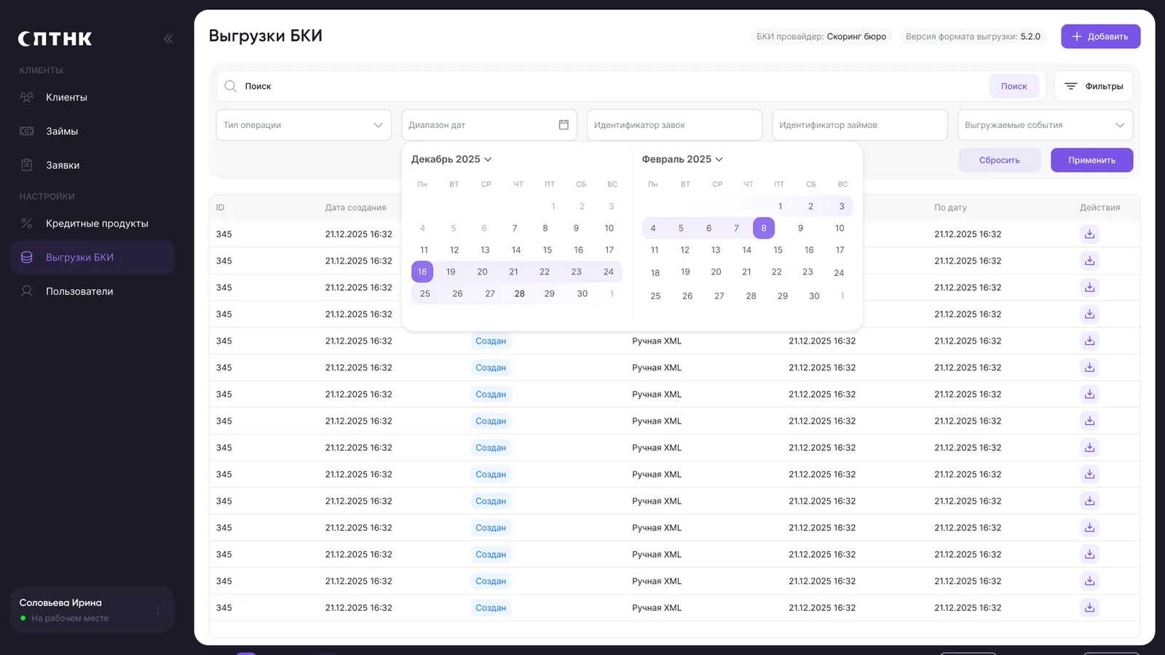Open the Тип операции dropdown
The image size is (1165, 655).
click(304, 125)
